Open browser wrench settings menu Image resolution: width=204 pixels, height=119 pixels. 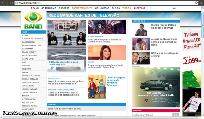point(201,3)
